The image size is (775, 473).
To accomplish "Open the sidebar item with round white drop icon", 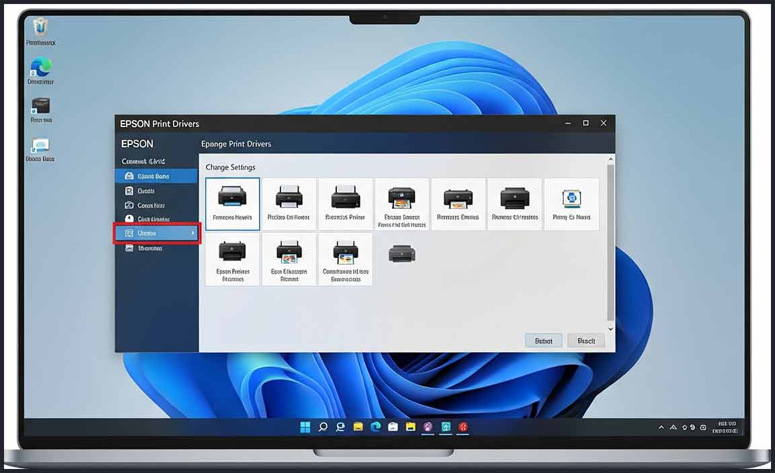I will (156, 219).
